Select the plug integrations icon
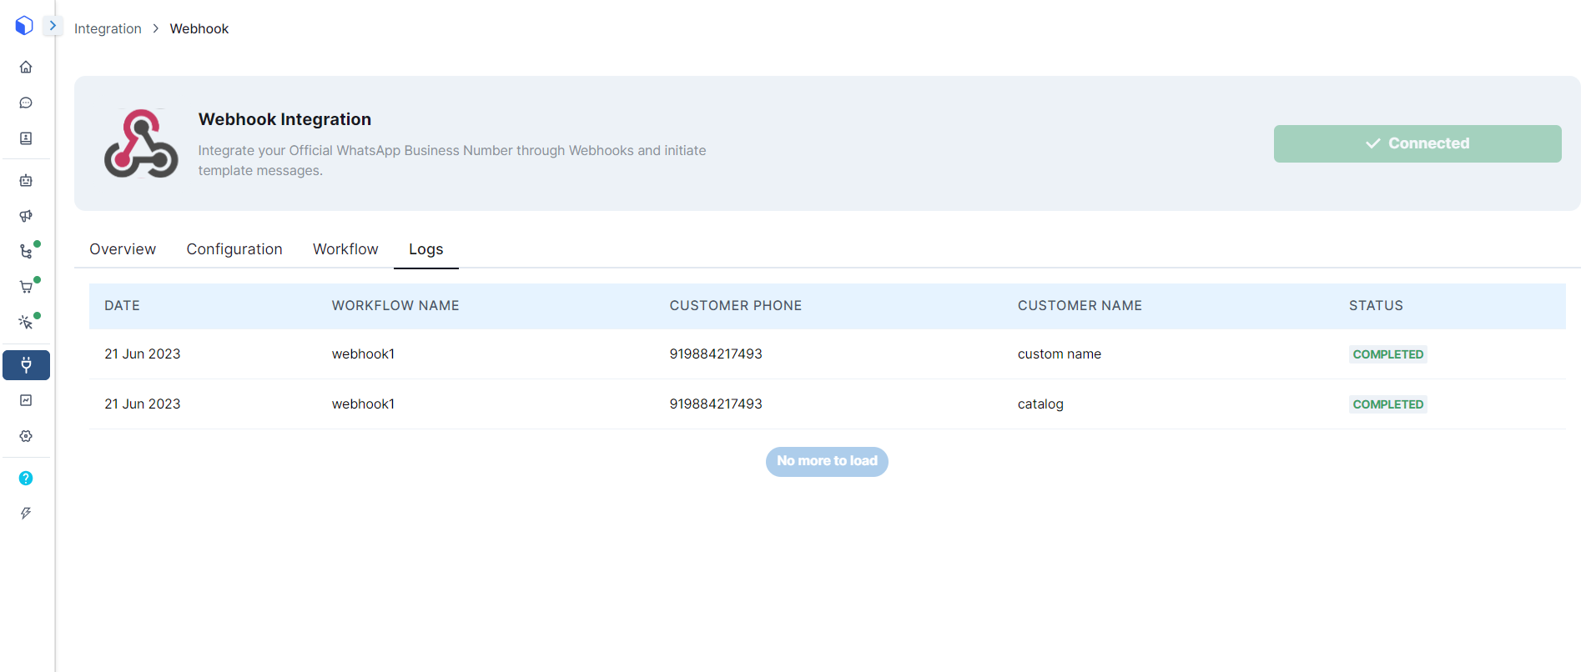Screen dimensions: 1591x672 pyautogui.click(x=26, y=365)
